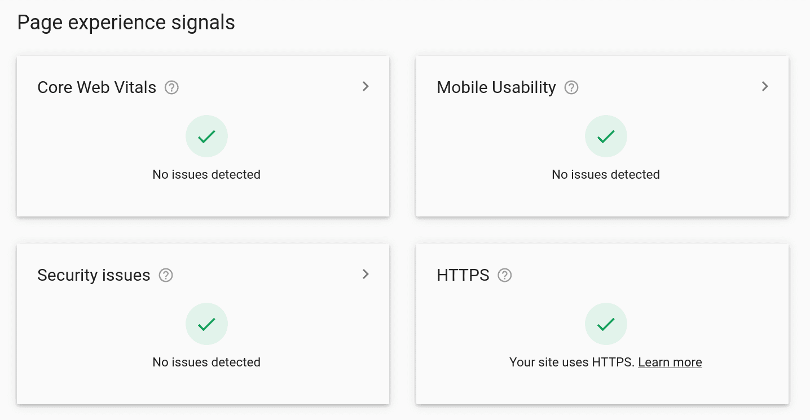
Task: Select the Mobile Usability card heading
Action: 496,87
